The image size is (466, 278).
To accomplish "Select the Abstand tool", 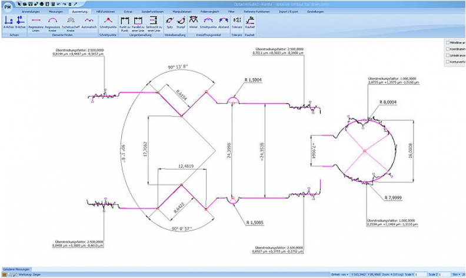I will 224,22.
